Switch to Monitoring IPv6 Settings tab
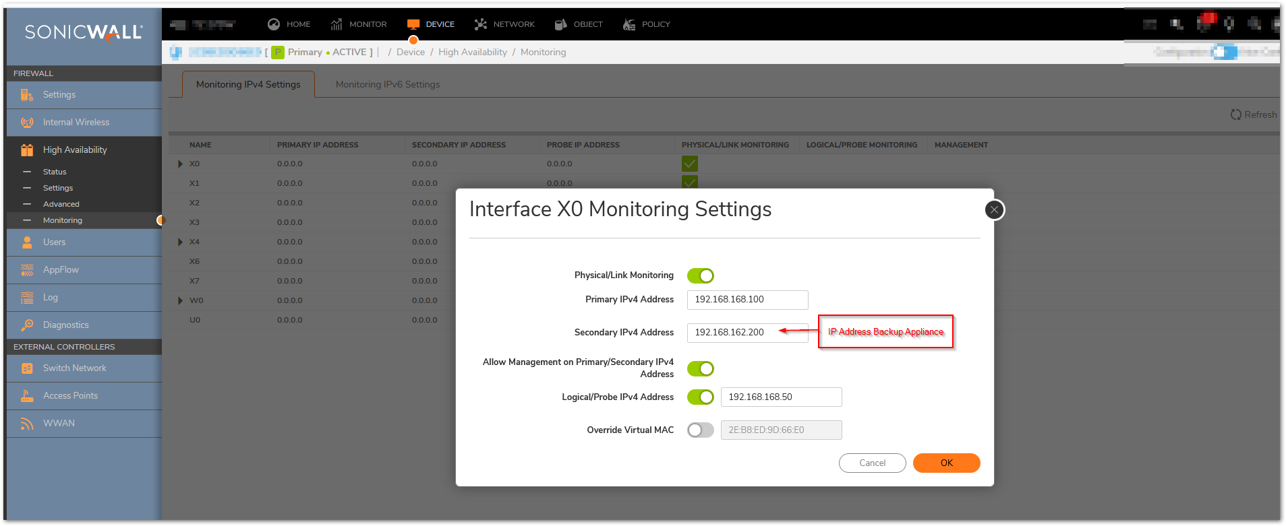Screen dimensions: 1286x526 [388, 84]
